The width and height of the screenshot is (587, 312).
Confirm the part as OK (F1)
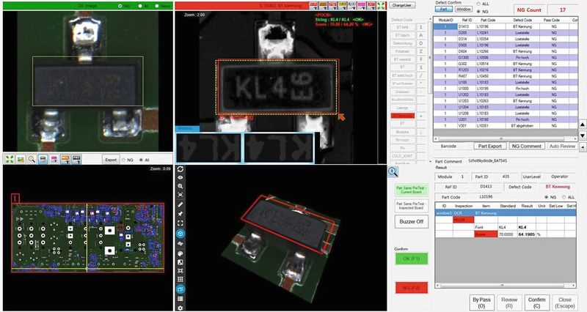[411, 259]
